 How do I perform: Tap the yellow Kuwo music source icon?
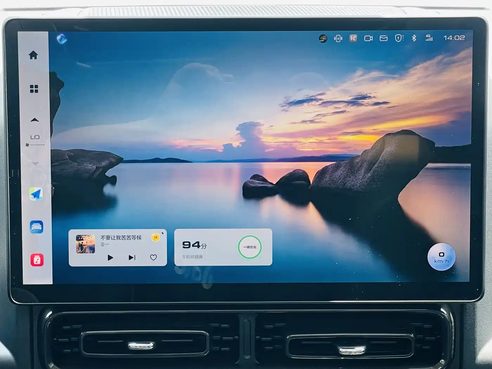155,238
